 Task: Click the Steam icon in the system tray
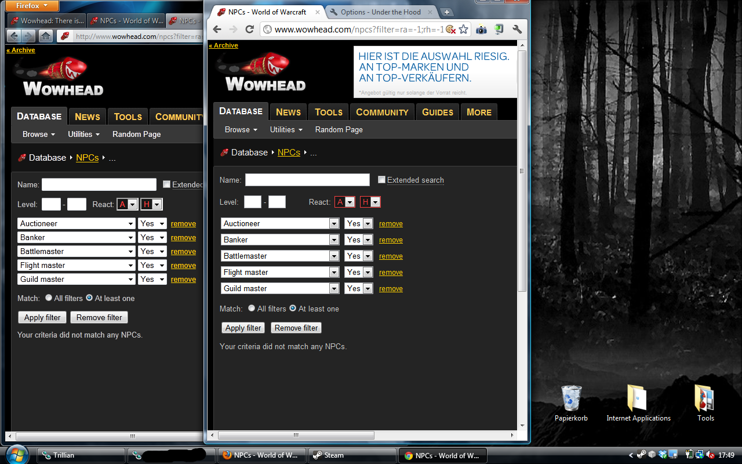click(641, 455)
